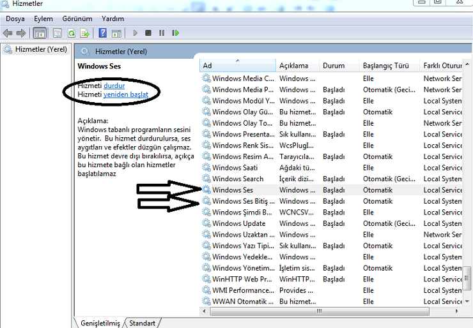Image resolution: width=473 pixels, height=328 pixels.
Task: Select the Windows Yönetim... service row
Action: point(331,268)
